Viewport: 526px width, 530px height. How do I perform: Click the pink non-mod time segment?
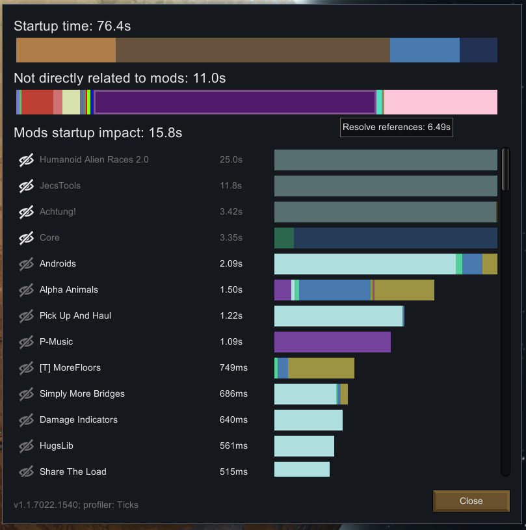[440, 102]
